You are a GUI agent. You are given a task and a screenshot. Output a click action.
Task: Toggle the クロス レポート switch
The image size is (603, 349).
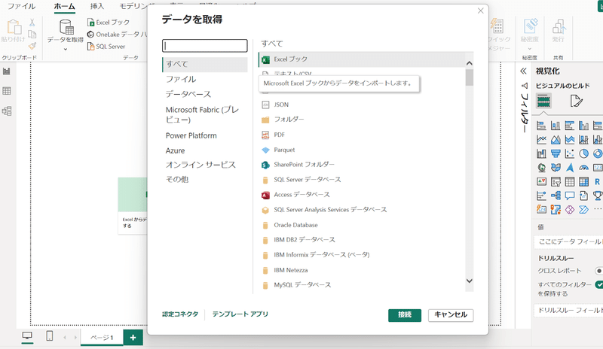pos(598,271)
